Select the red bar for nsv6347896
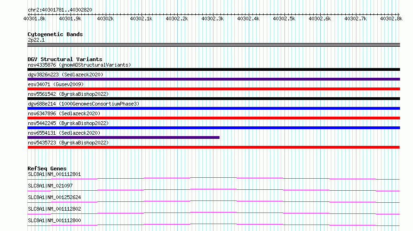 213,118
